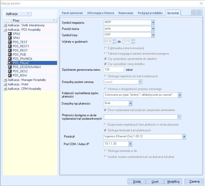Screen dimensions: 205x186
Task: Select SPA1 in the tree
Action: point(16,38)
